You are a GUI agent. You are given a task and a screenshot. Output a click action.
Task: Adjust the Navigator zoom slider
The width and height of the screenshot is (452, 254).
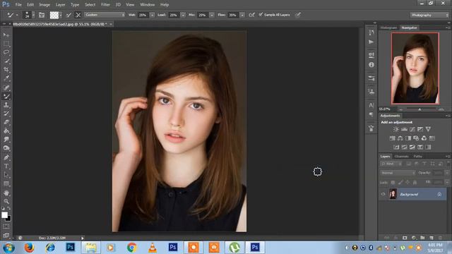(x=420, y=109)
